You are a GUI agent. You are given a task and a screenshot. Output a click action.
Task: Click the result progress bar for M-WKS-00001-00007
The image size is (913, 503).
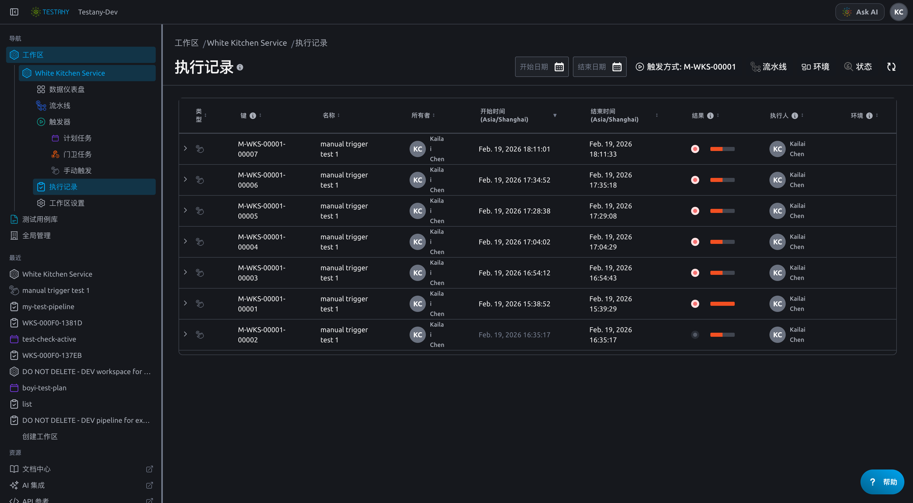[x=722, y=149]
